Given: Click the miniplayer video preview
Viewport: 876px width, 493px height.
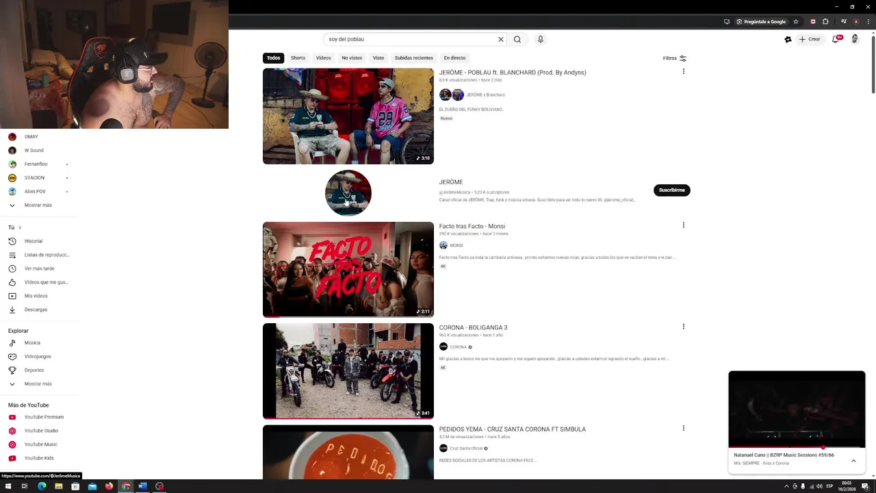Looking at the screenshot, I should coord(797,409).
